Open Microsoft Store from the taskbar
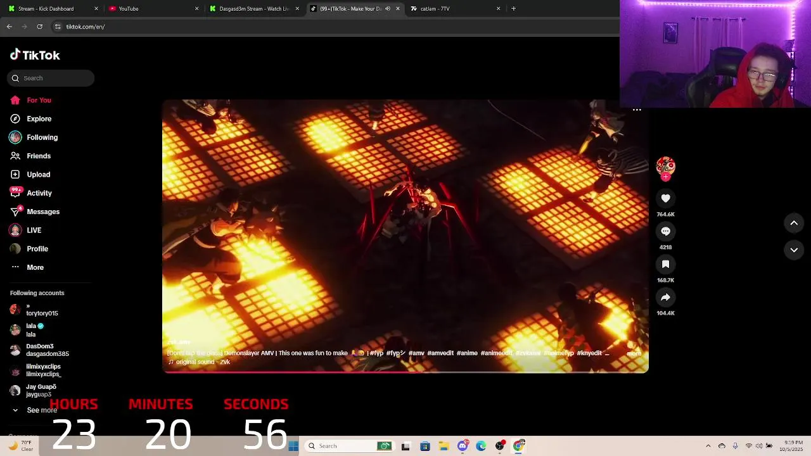 pos(425,446)
